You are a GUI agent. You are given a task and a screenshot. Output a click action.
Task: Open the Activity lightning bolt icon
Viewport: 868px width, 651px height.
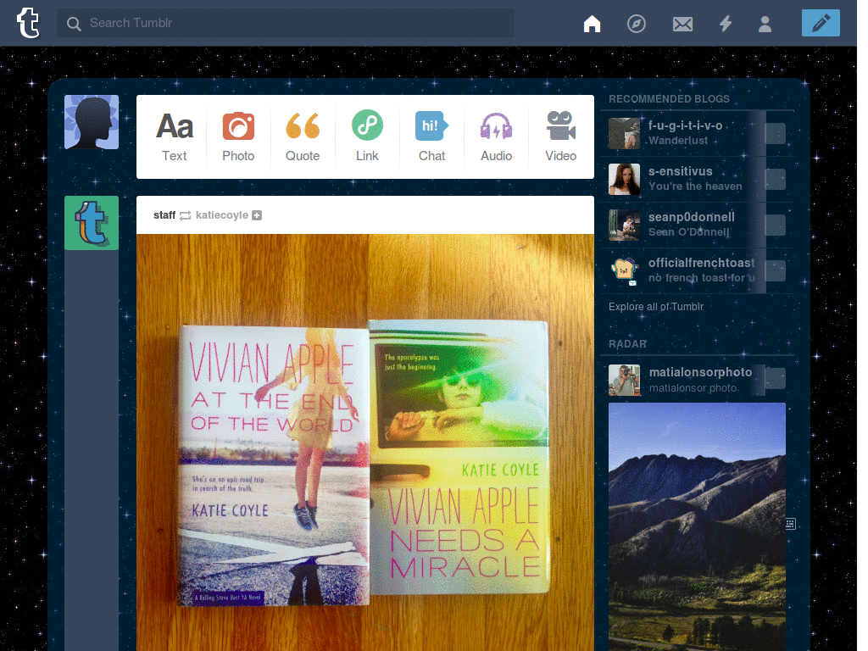(726, 23)
